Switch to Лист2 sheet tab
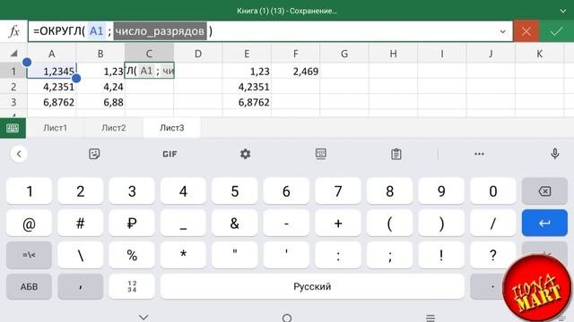This screenshot has width=574, height=322. coord(114,128)
